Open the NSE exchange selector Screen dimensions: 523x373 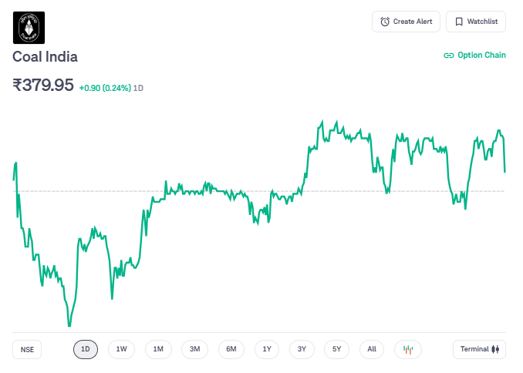click(x=28, y=349)
